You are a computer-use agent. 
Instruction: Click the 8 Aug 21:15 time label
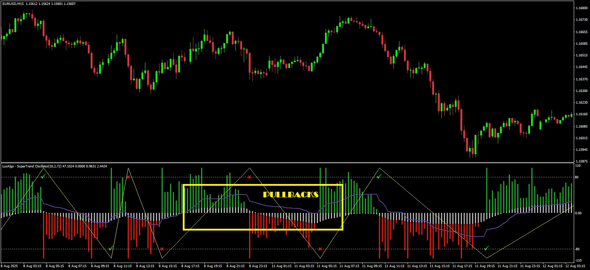coord(236,266)
